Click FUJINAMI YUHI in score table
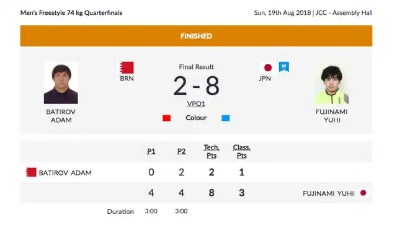This screenshot has height=225, width=397. [x=328, y=193]
